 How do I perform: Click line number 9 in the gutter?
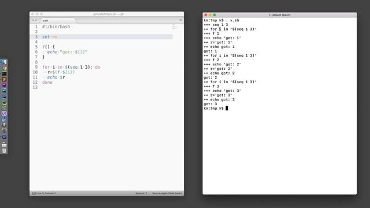pyautogui.click(x=36, y=67)
